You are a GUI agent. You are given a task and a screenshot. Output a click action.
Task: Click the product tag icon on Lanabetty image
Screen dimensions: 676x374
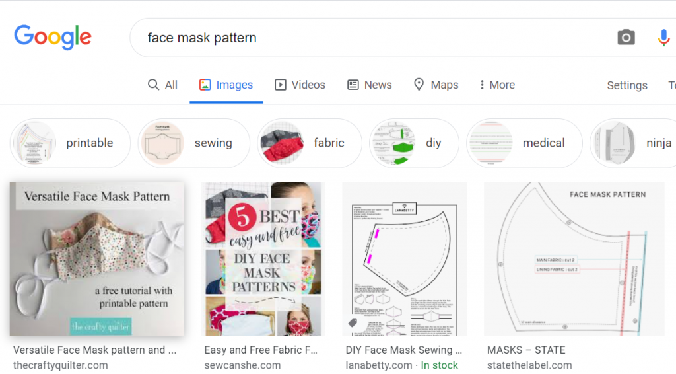pos(353,322)
